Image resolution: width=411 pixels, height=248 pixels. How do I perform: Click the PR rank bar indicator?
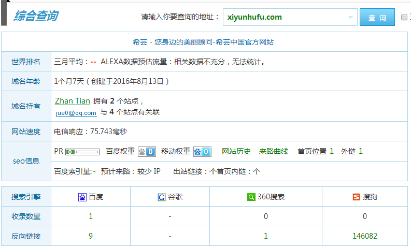(x=82, y=152)
